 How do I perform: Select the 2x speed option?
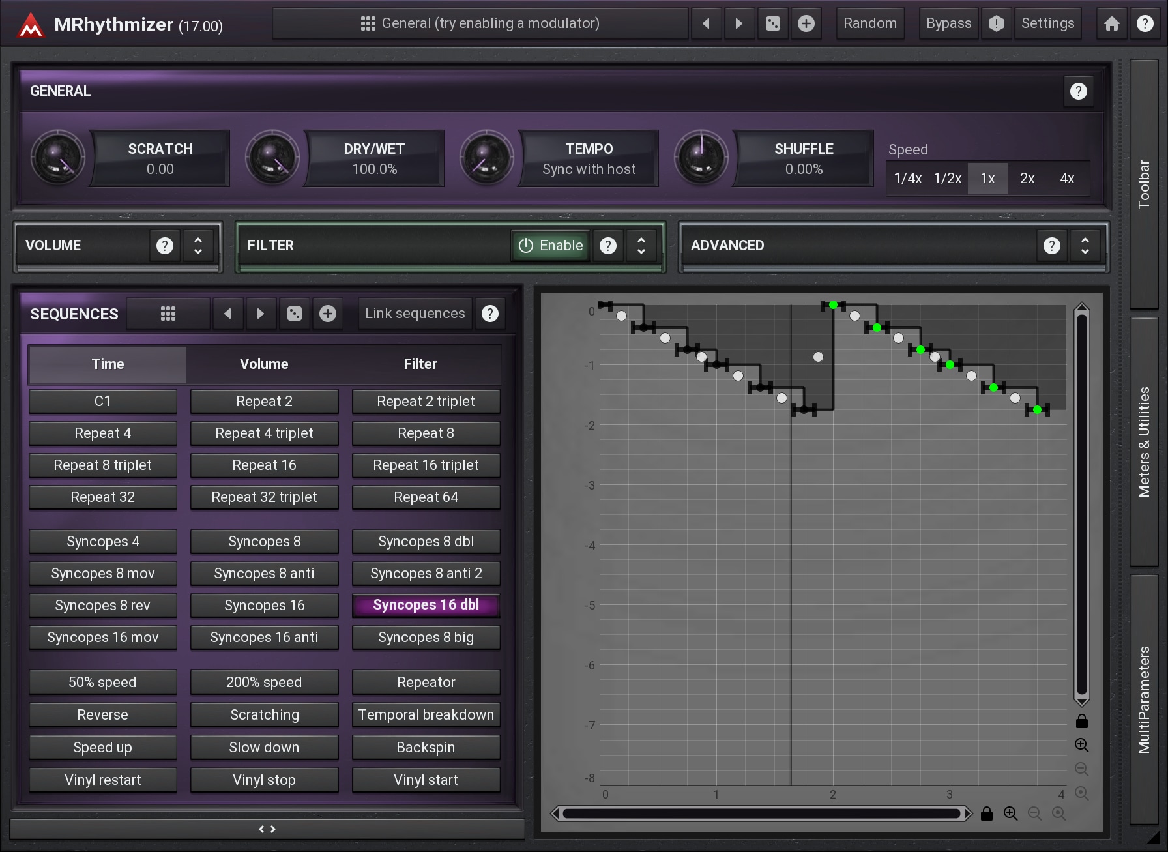coord(1027,179)
